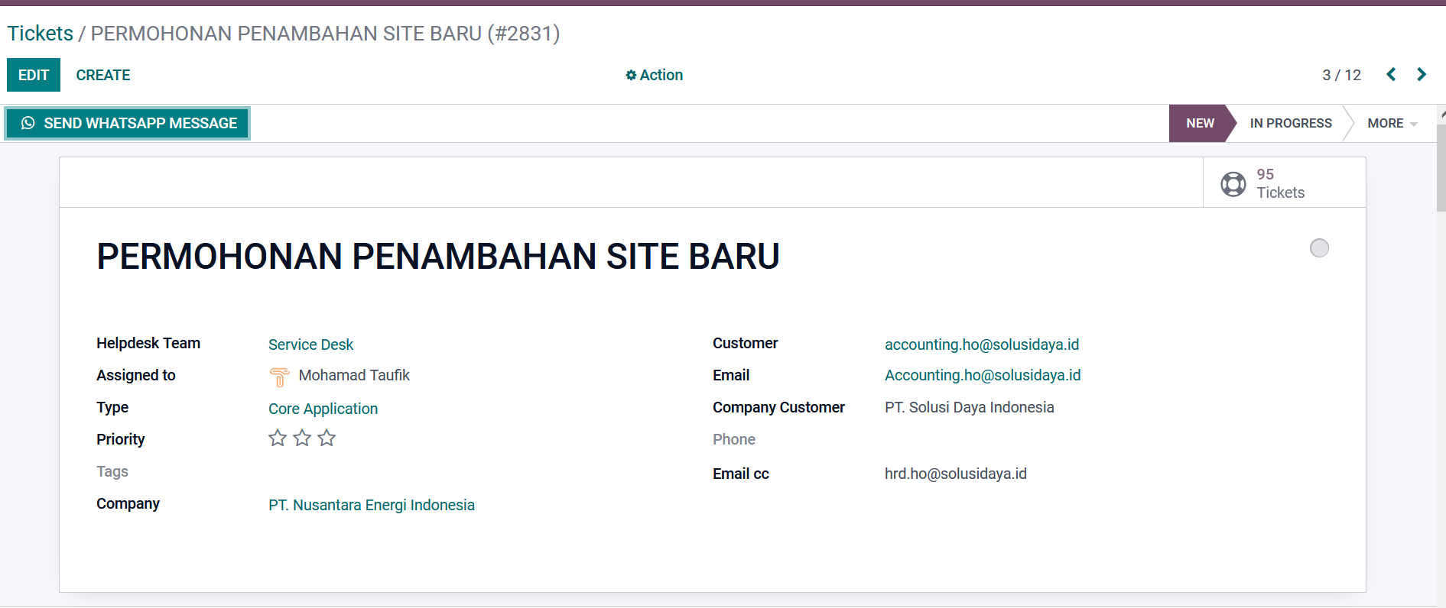Click Mohamad Taufik's avatar icon
The width and height of the screenshot is (1446, 608).
click(279, 377)
